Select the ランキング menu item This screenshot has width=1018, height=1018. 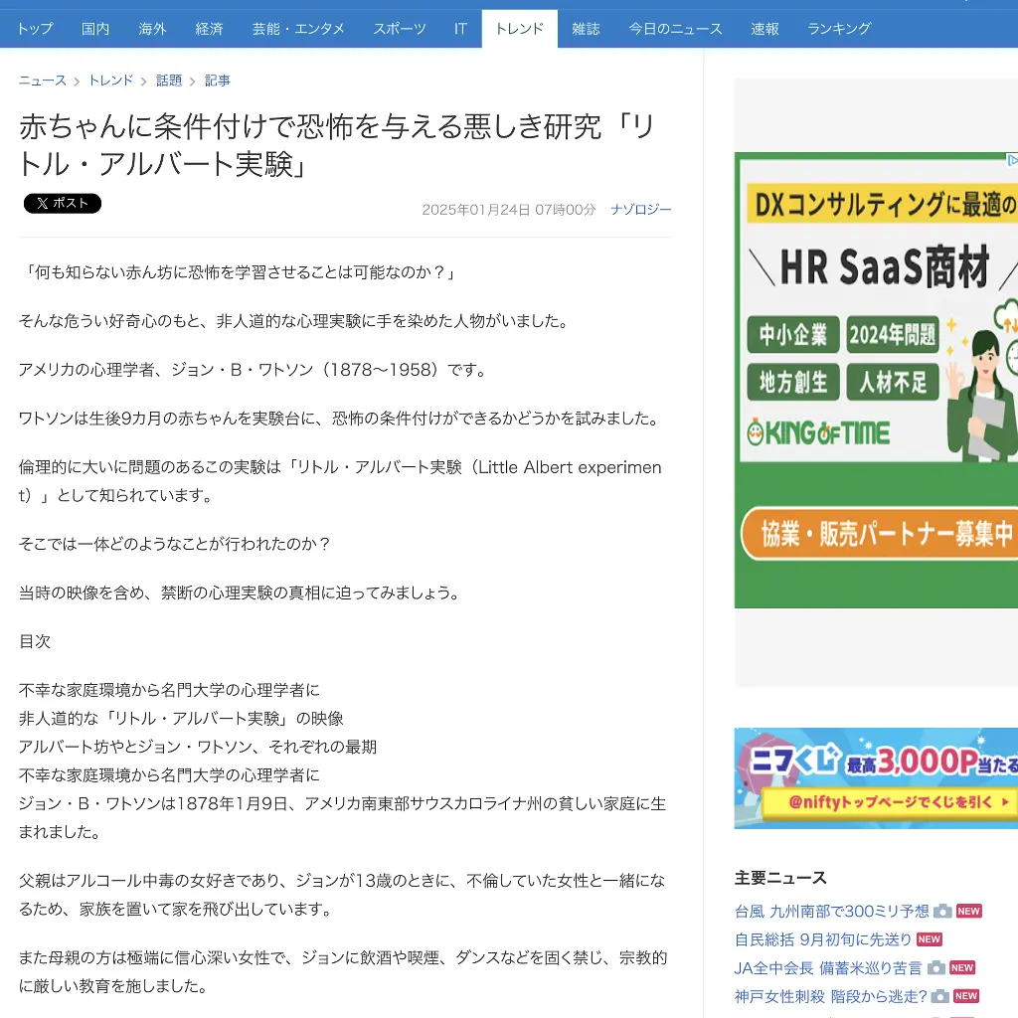pos(838,29)
